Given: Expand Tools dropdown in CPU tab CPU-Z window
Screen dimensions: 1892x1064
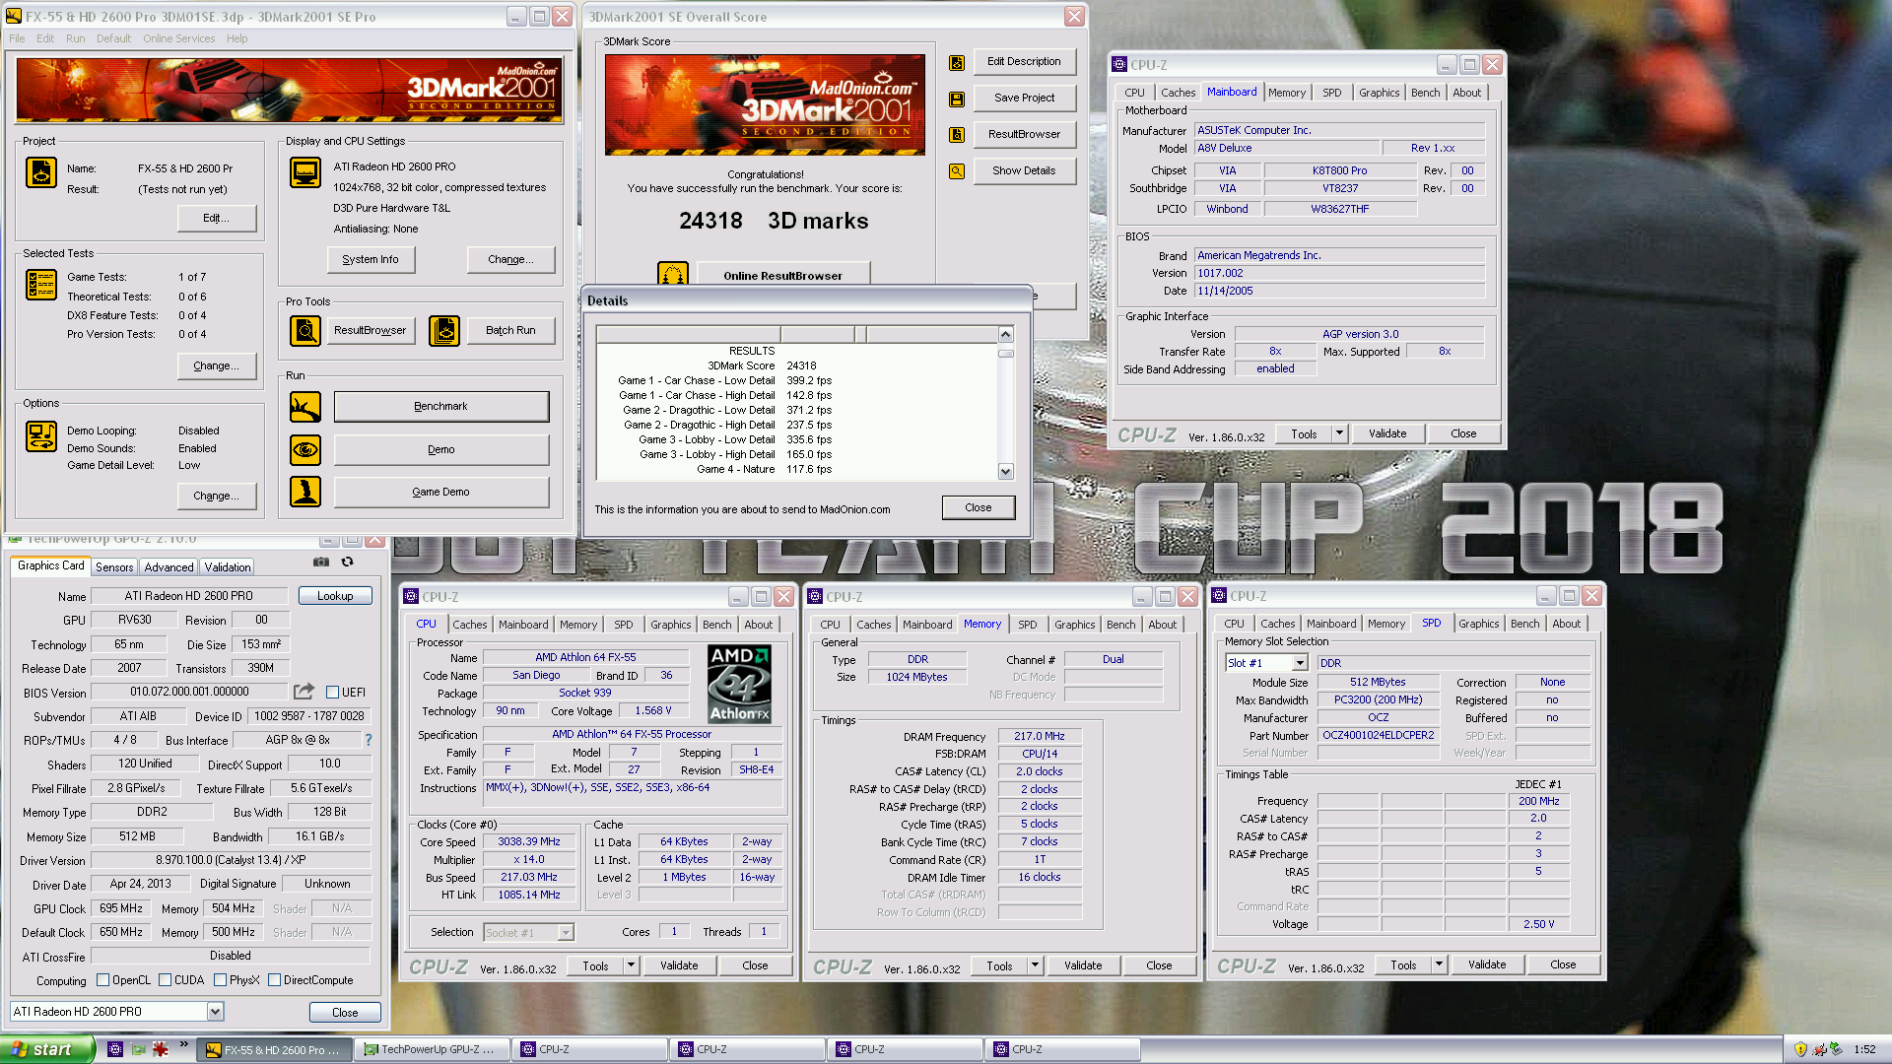Looking at the screenshot, I should [x=631, y=965].
